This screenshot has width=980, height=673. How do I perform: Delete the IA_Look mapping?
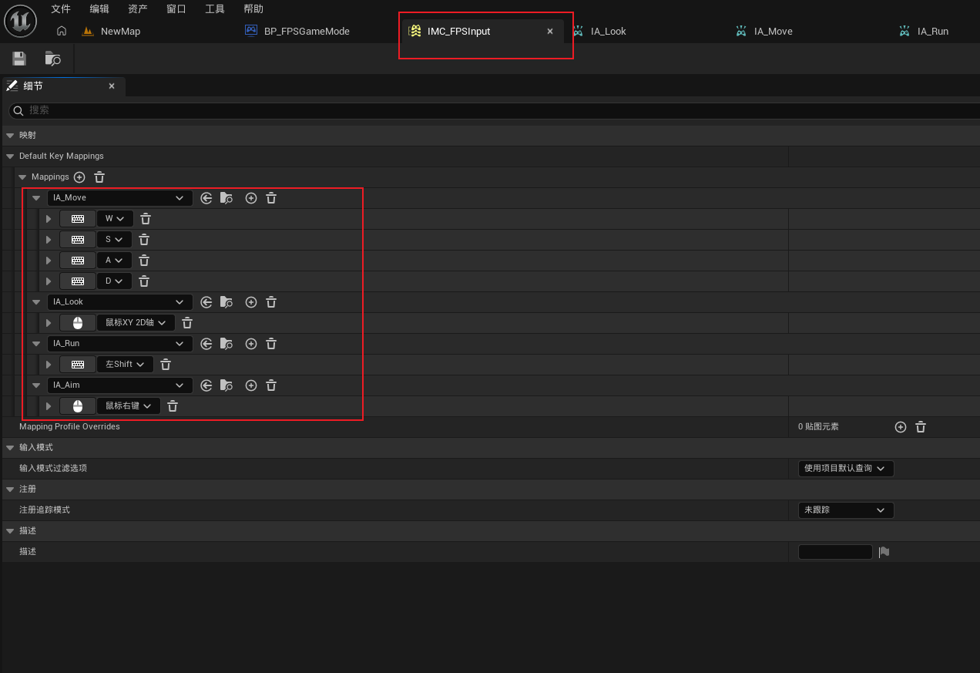coord(271,302)
